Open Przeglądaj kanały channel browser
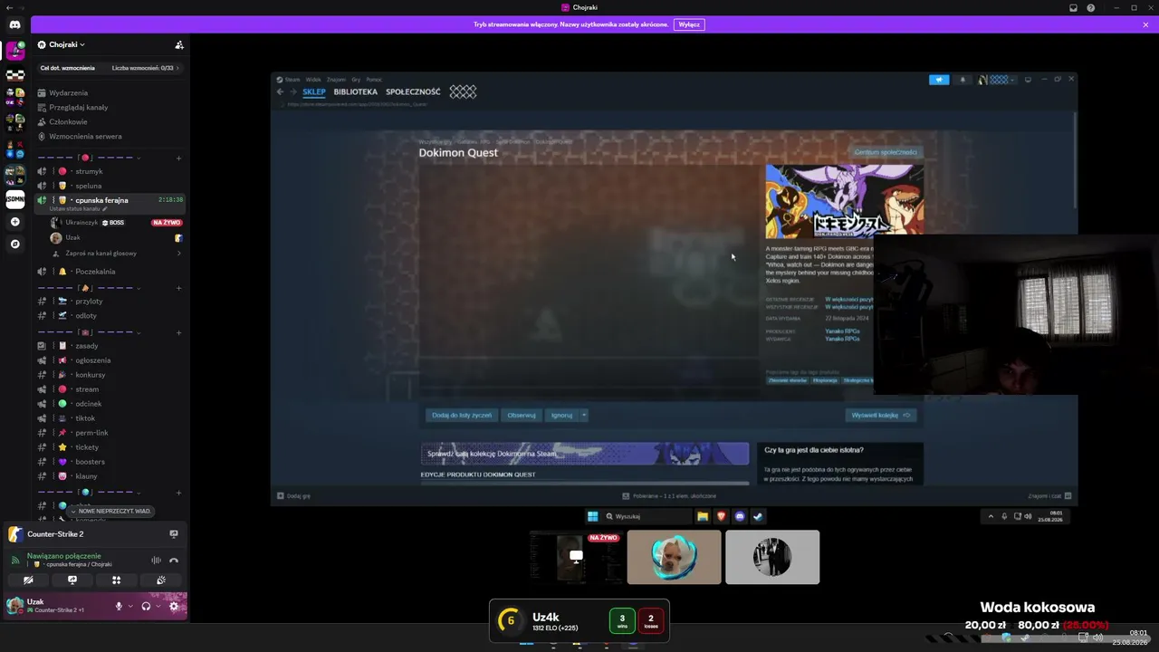Viewport: 1159px width, 652px height. point(110,107)
